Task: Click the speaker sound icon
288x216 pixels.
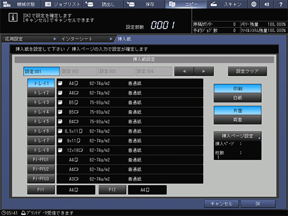Action: 267,4
